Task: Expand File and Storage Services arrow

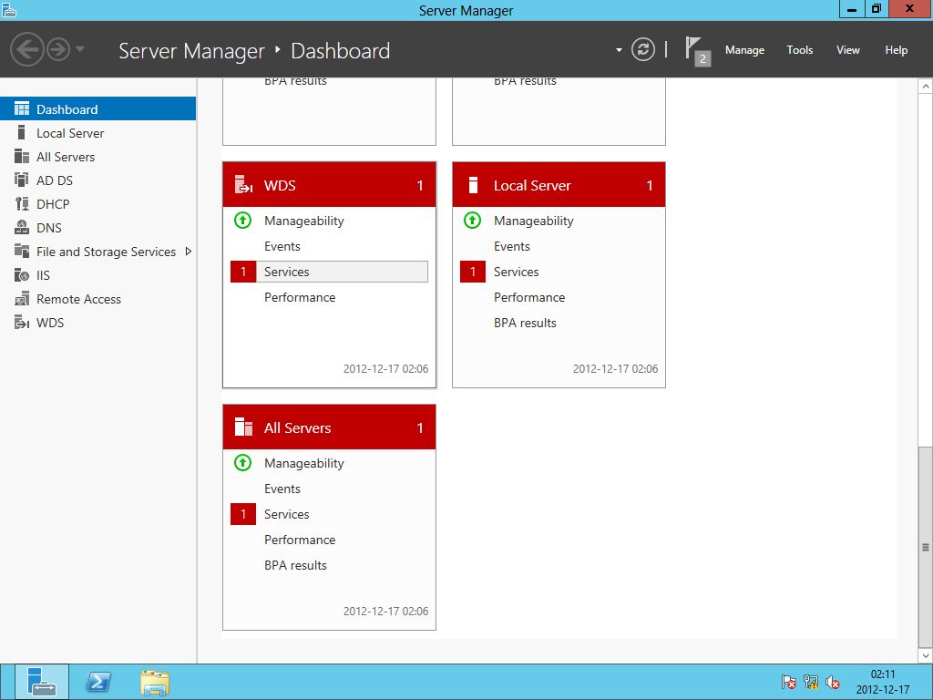Action: tap(188, 252)
